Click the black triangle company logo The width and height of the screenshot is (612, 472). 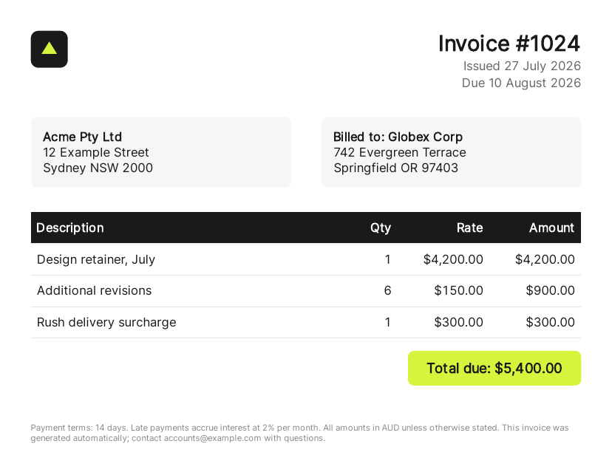point(50,49)
